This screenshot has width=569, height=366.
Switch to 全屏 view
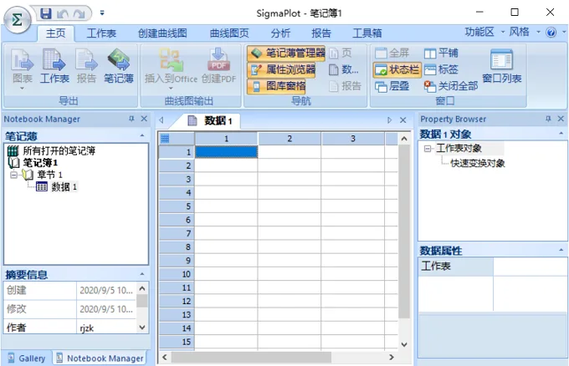click(x=392, y=53)
